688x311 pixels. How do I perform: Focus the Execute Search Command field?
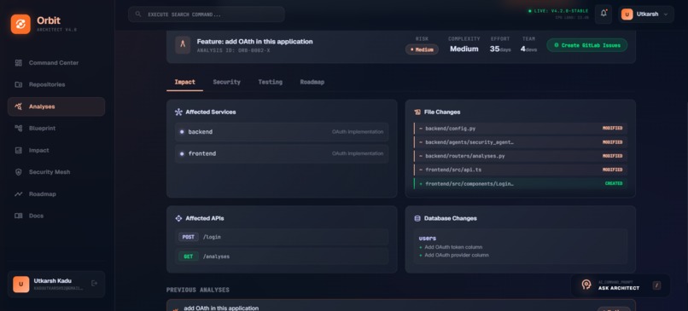click(207, 14)
